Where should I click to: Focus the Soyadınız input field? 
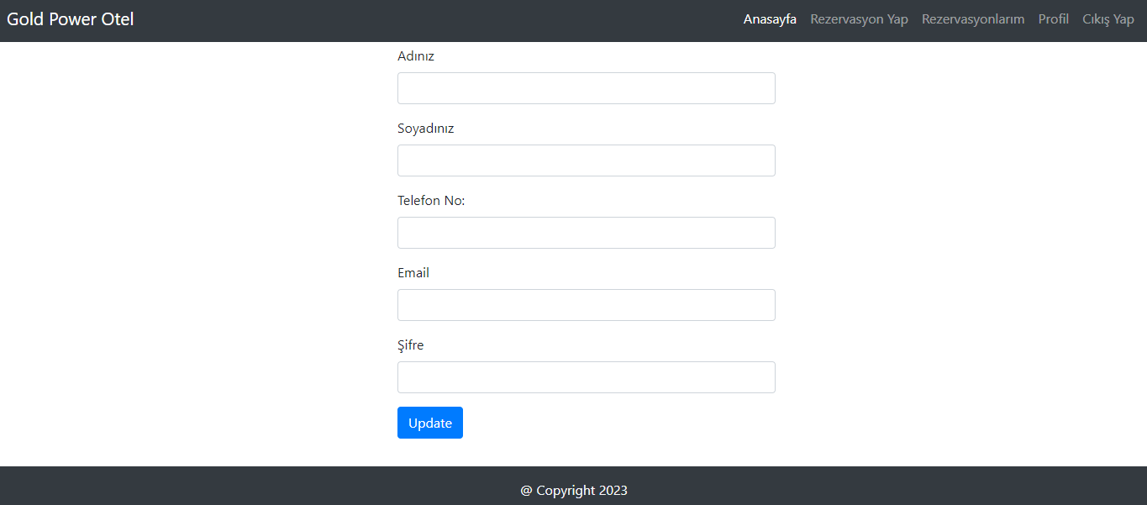(586, 160)
